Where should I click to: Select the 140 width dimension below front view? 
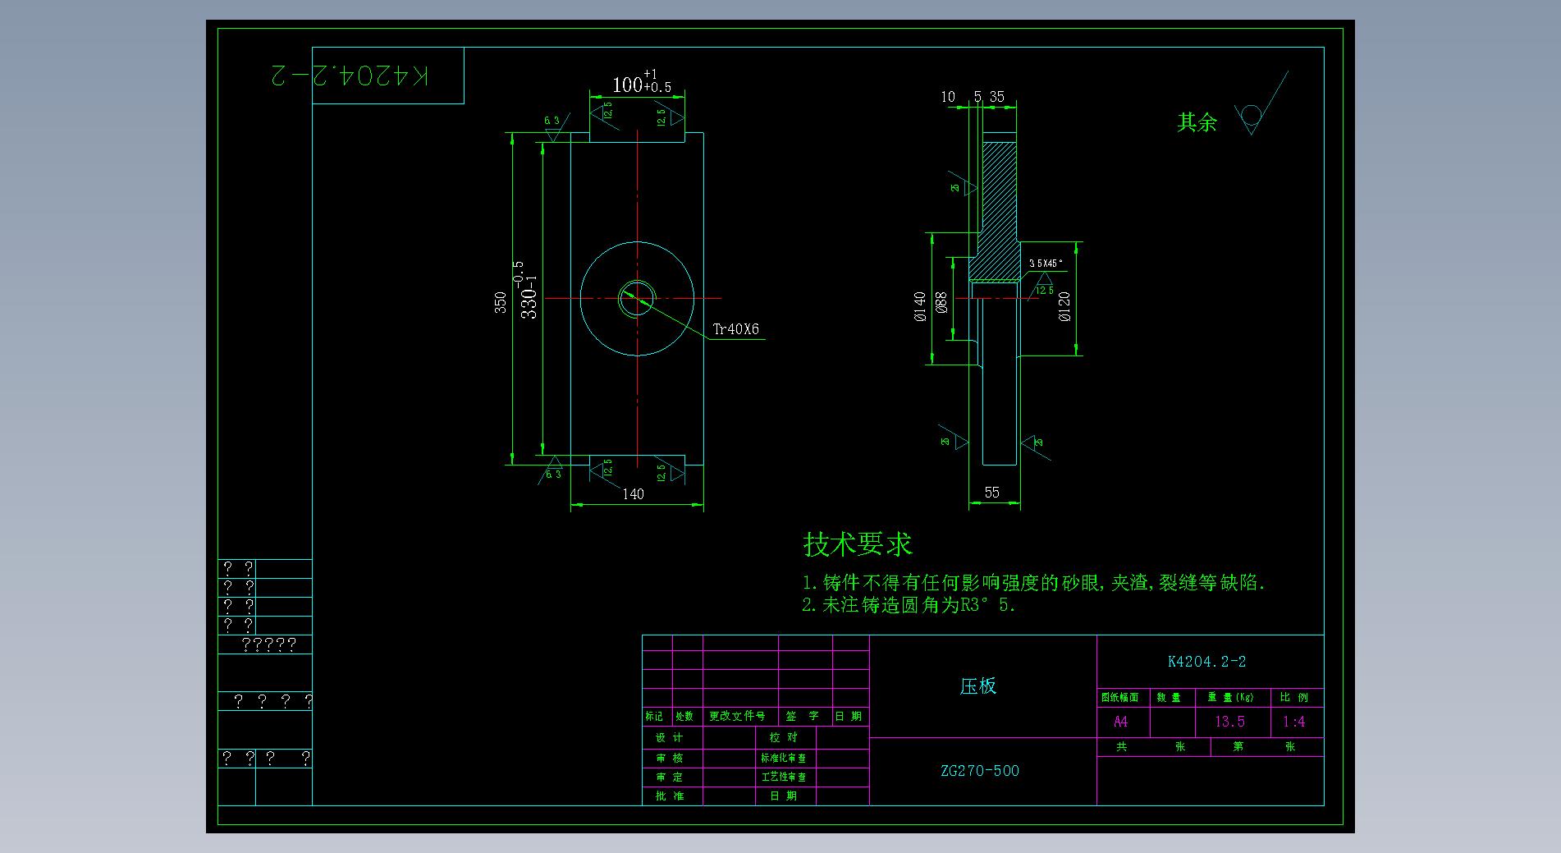point(634,494)
